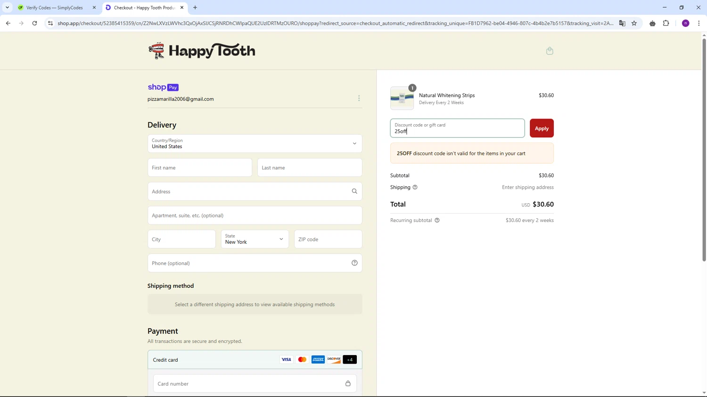Open the tab search dropdown arrow
Screen dimensions: 707x397
coord(7,8)
